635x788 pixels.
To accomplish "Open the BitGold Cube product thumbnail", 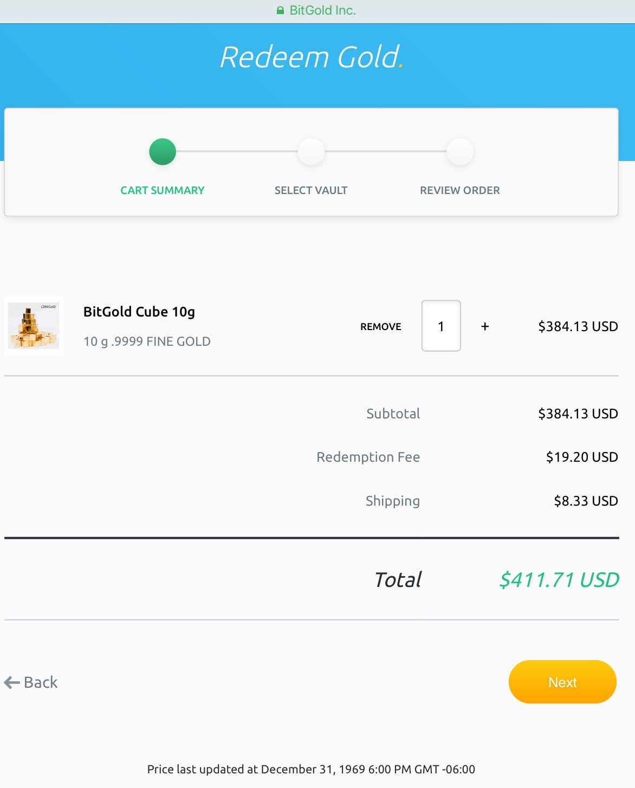I will coord(34,326).
